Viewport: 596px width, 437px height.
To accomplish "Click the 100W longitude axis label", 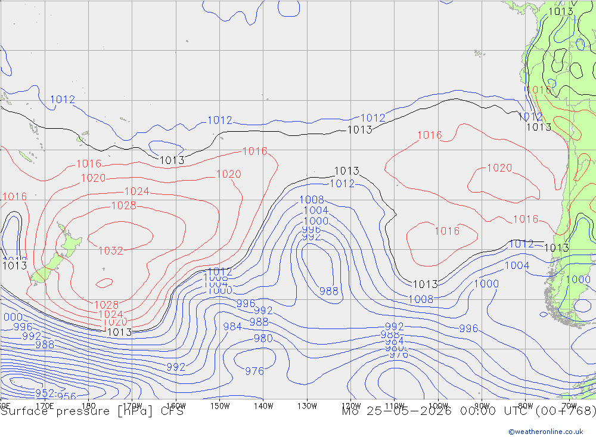I will [x=438, y=406].
